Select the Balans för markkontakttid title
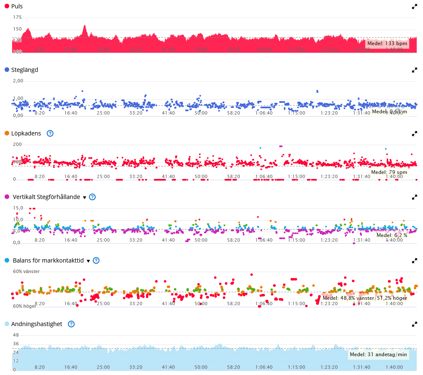The height and width of the screenshot is (375, 423). [48, 260]
